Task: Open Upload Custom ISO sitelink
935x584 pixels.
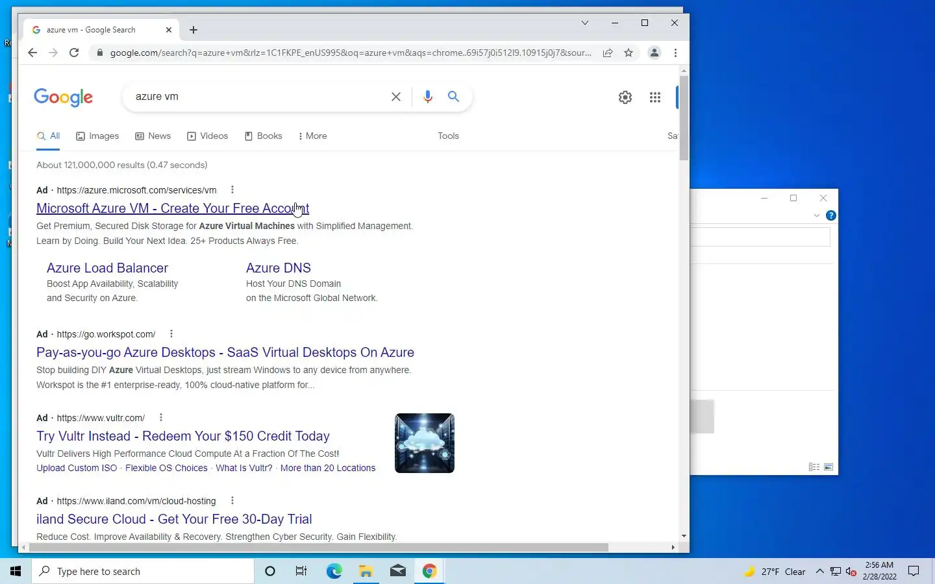Action: point(77,468)
